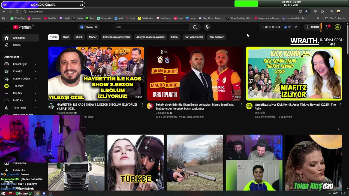349x196 pixels.
Task: Expand the Abonelikler subscriptions chevron
Action: (22, 57)
